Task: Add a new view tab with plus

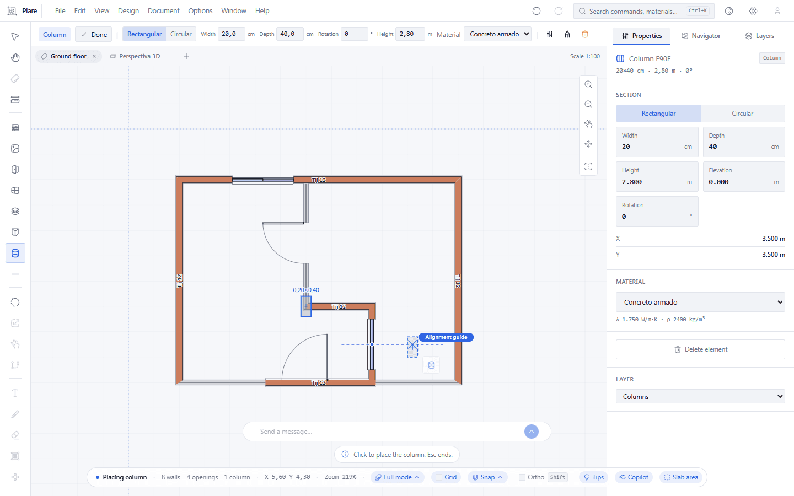Action: click(x=186, y=56)
